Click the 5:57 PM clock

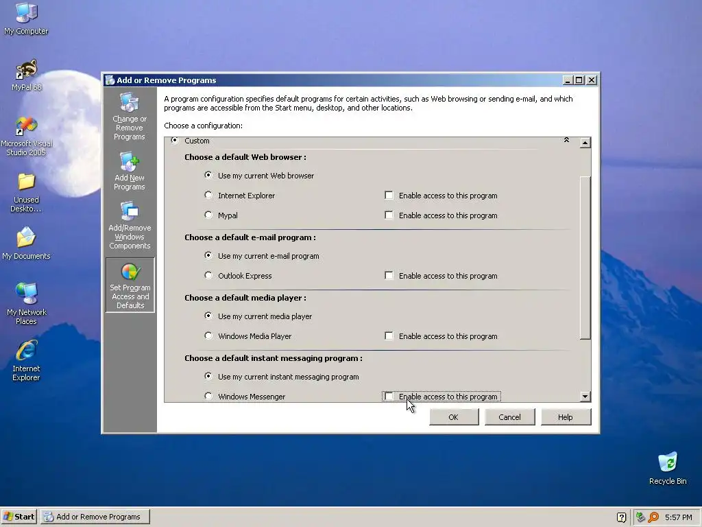click(678, 517)
